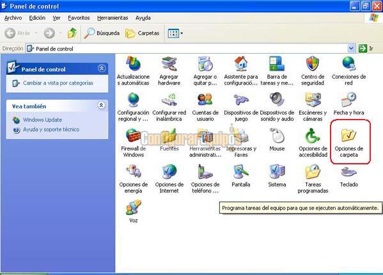Open the Favoritos menu
The image size is (383, 275).
click(x=79, y=18)
